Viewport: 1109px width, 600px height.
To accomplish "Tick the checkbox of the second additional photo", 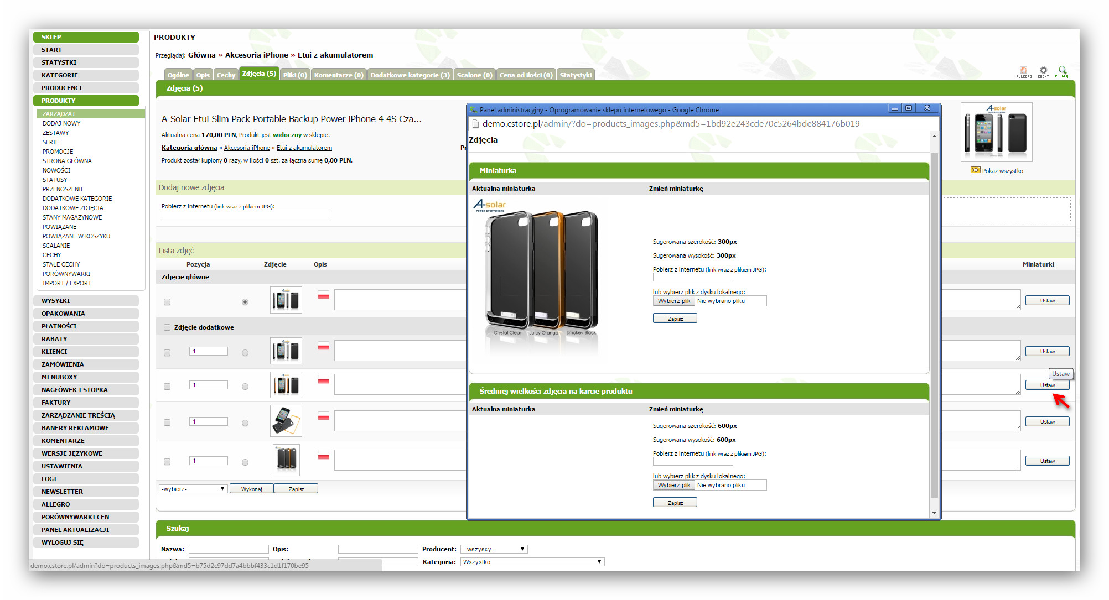I will click(x=167, y=387).
